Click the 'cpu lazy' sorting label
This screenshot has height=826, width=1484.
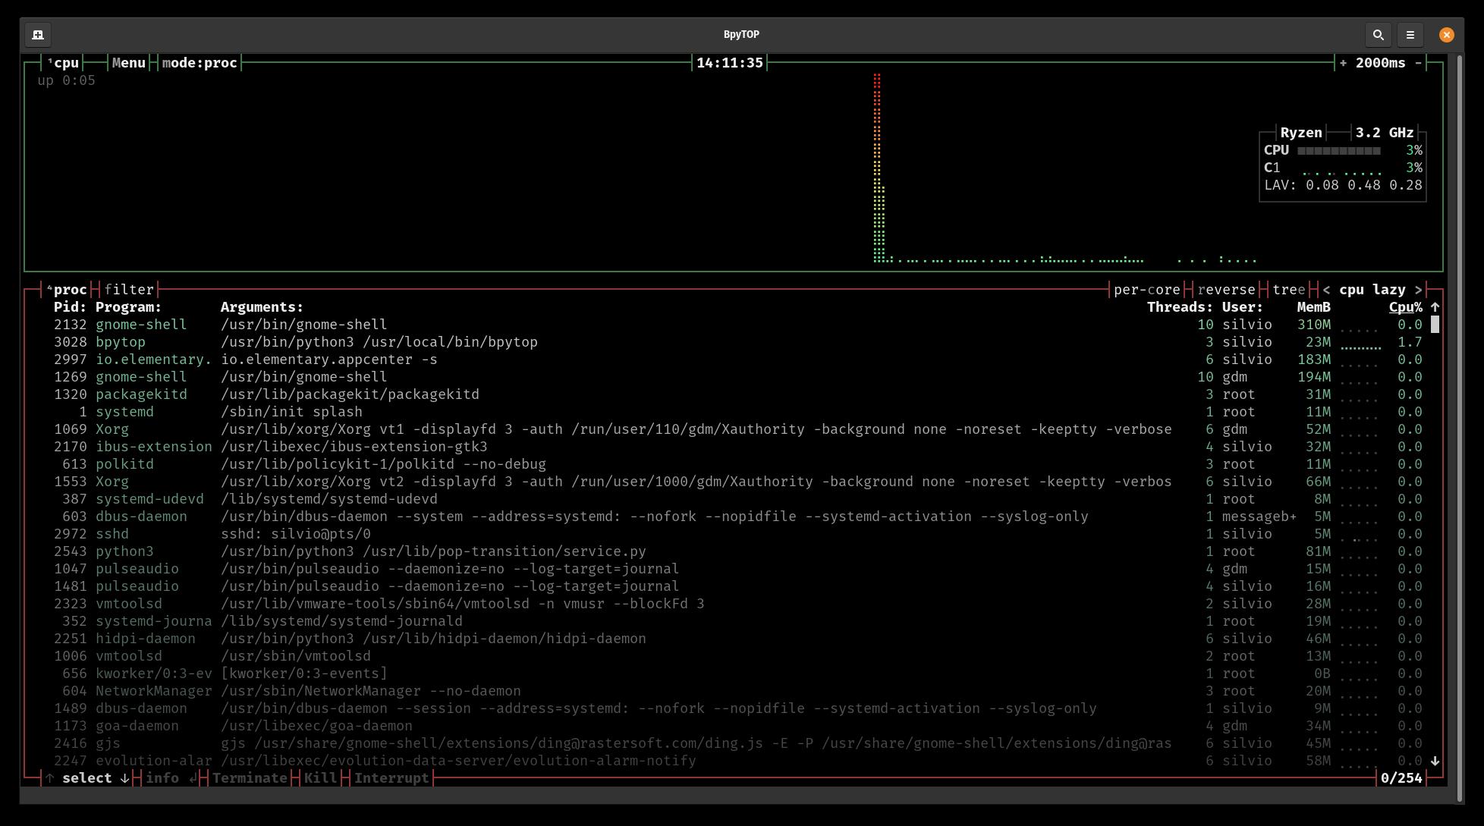1372,290
